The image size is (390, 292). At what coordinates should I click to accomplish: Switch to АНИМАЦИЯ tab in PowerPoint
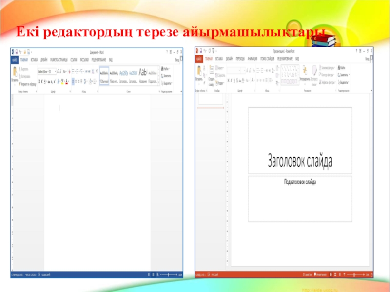coord(253,59)
